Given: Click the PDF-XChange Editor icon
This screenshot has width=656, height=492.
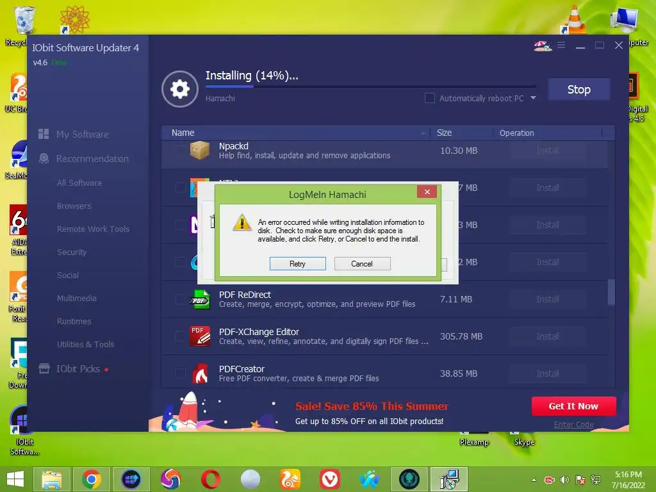Looking at the screenshot, I should pos(200,336).
